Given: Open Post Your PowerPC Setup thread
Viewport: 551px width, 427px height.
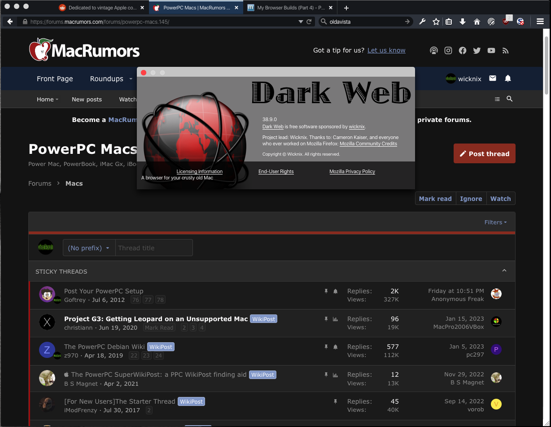Looking at the screenshot, I should tap(104, 291).
